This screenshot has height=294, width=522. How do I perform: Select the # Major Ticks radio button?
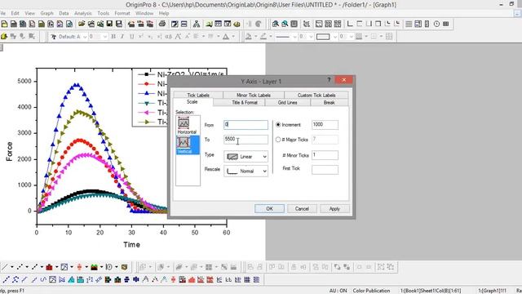click(x=278, y=140)
